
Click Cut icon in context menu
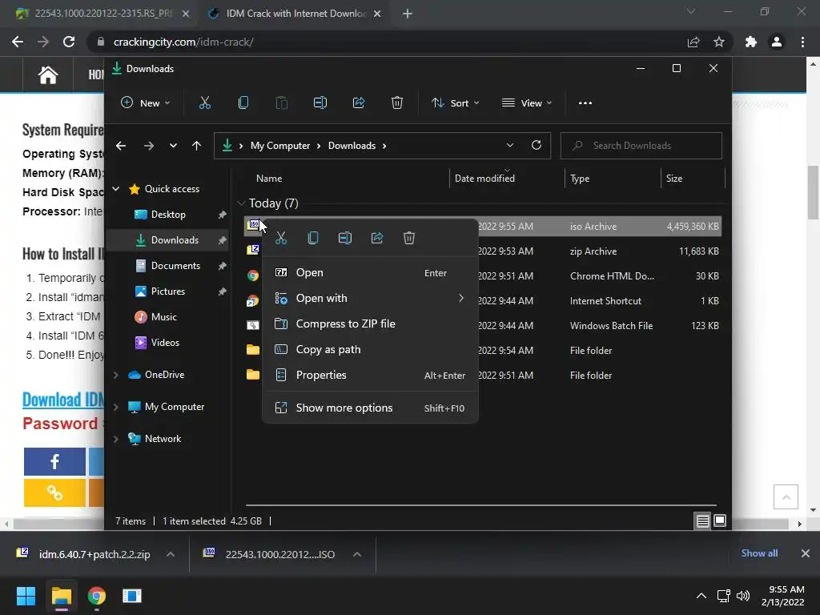coord(281,238)
